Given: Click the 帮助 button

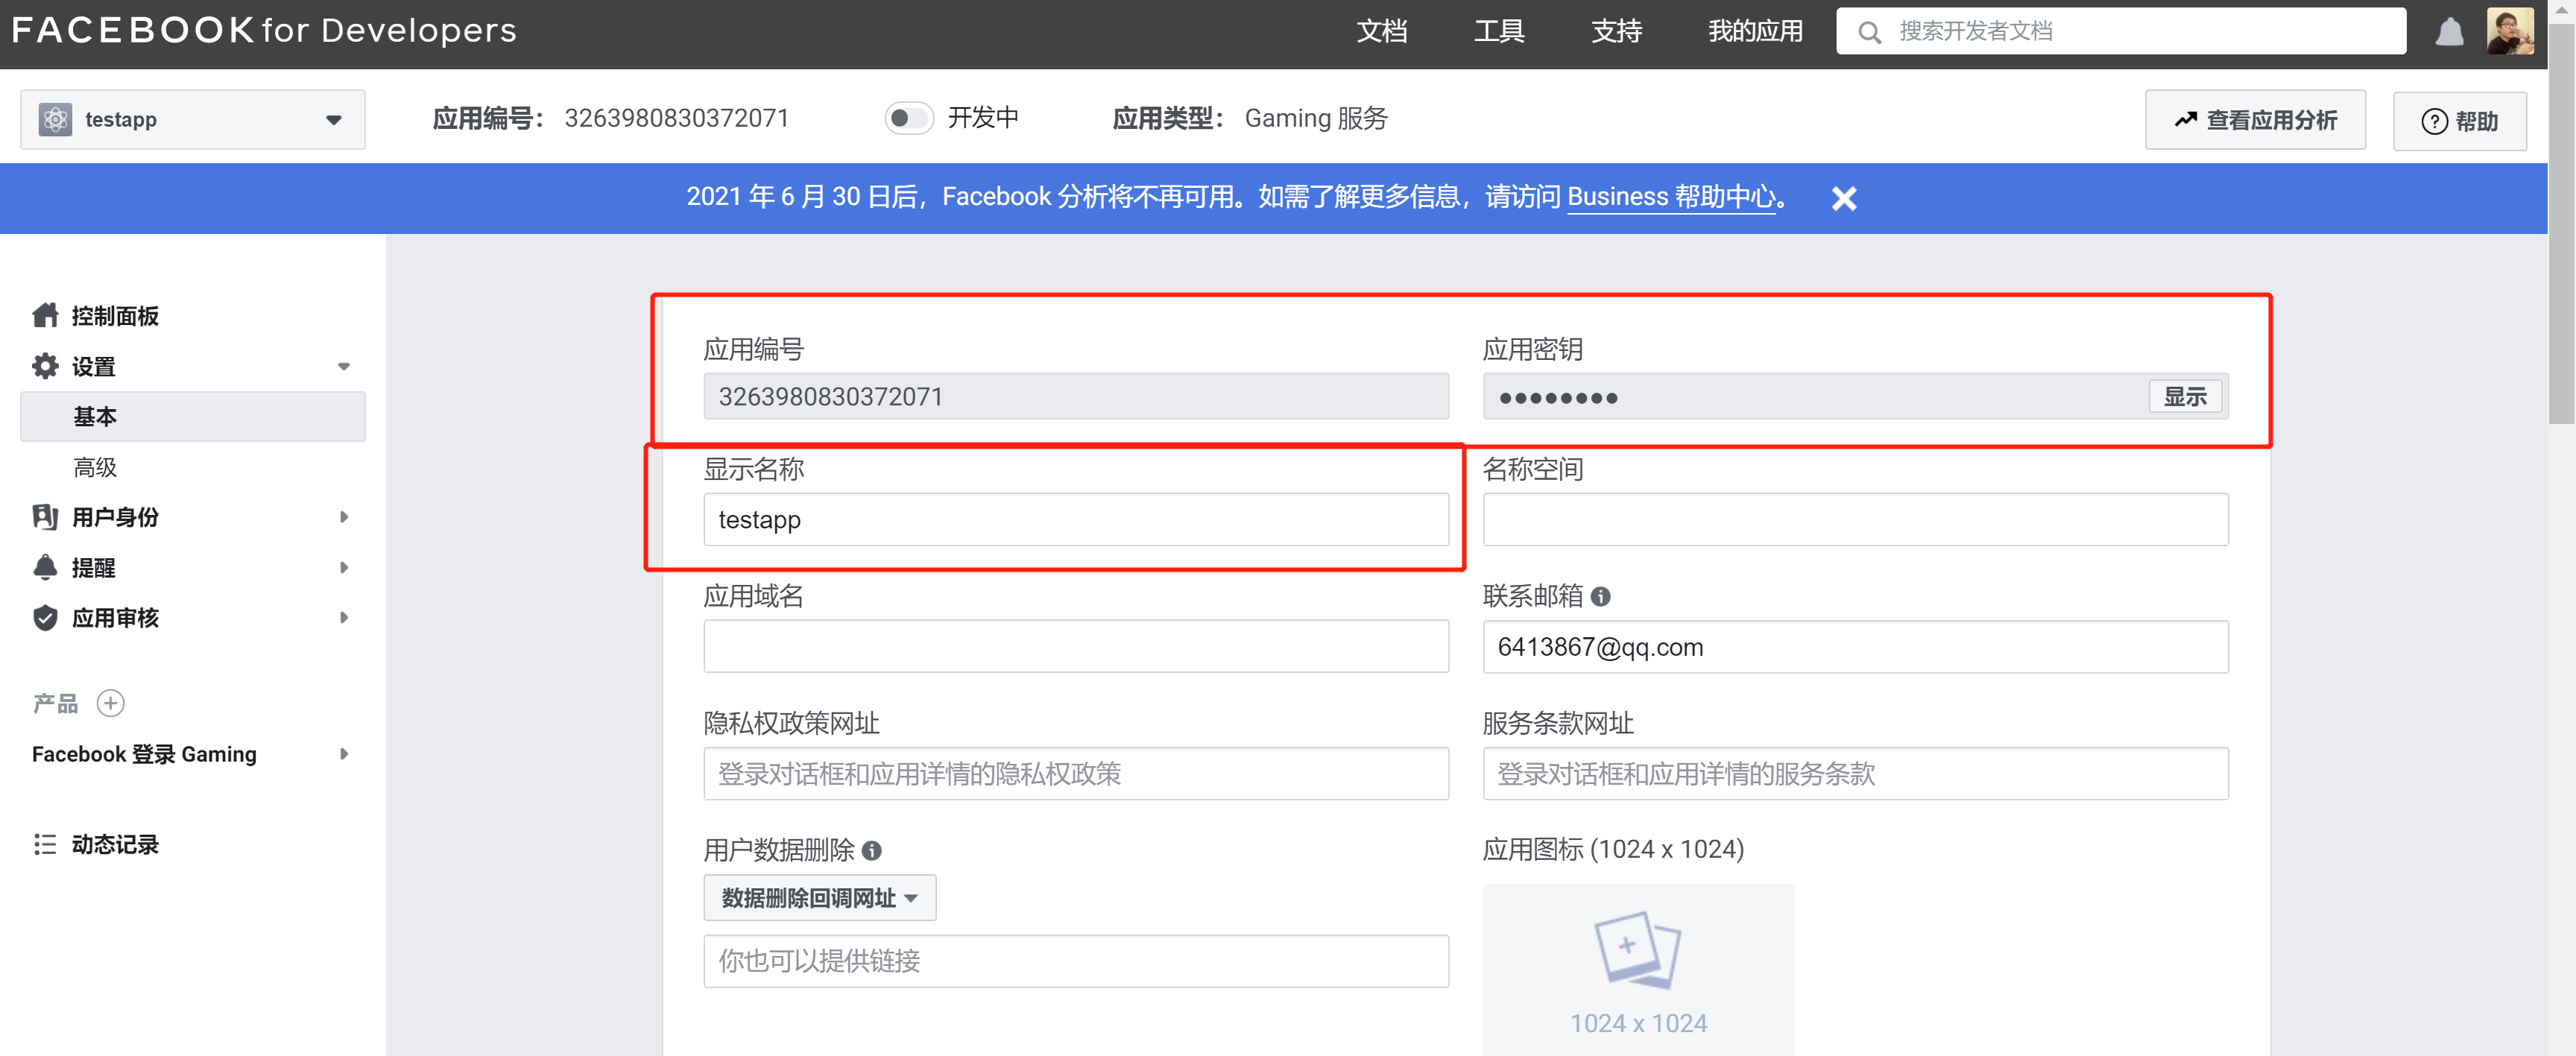Looking at the screenshot, I should point(2460,122).
